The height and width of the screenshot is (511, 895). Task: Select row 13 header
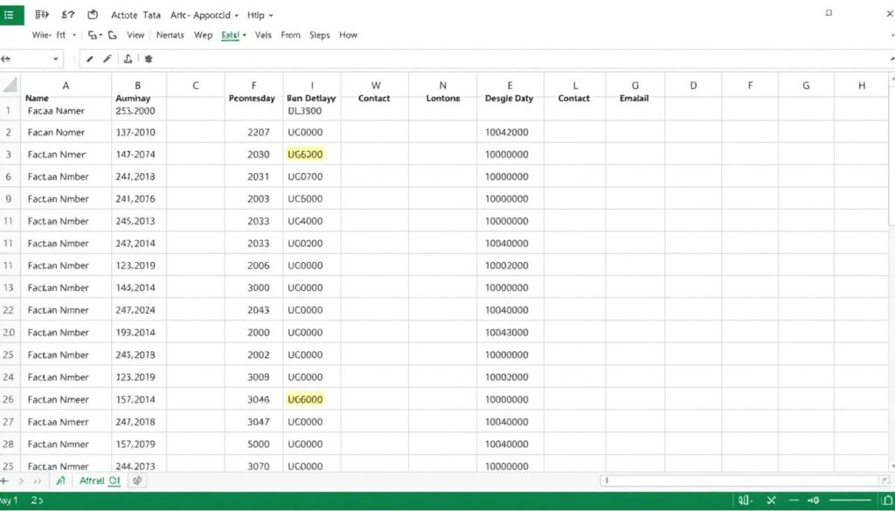(9, 287)
